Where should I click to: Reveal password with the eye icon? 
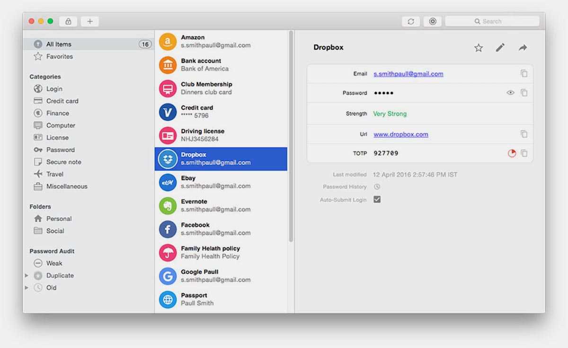[510, 93]
